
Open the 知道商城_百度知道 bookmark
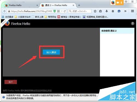point(95,17)
